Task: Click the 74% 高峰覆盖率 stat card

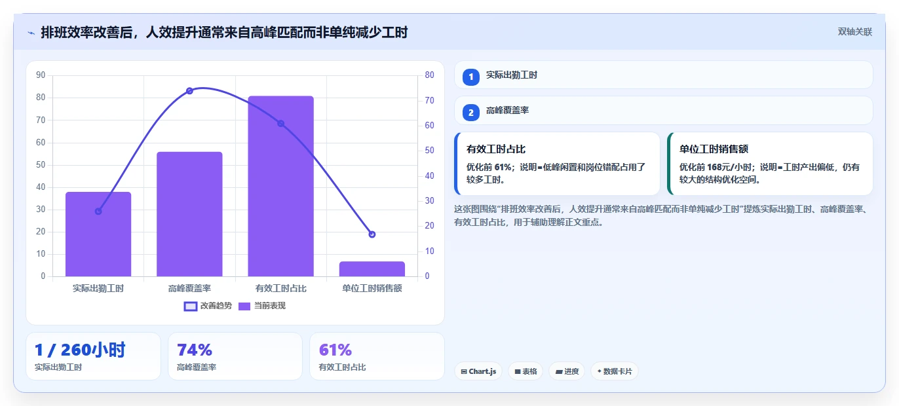Action: [235, 356]
